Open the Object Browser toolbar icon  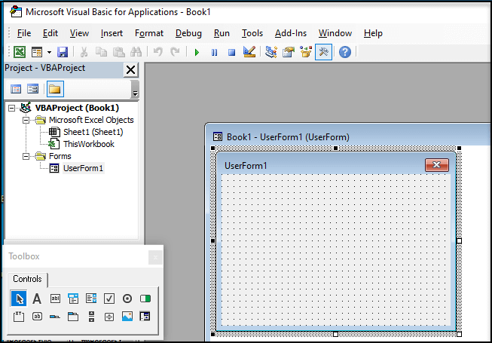[x=306, y=52]
